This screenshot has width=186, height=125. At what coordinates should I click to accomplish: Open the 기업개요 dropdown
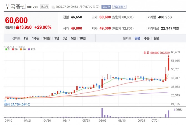pyautogui.click(x=119, y=7)
